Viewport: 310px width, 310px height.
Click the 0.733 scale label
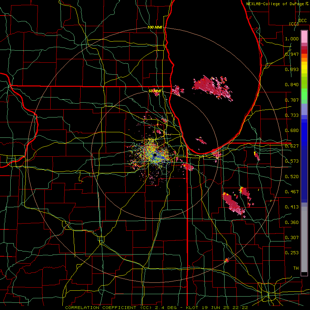click(x=292, y=115)
